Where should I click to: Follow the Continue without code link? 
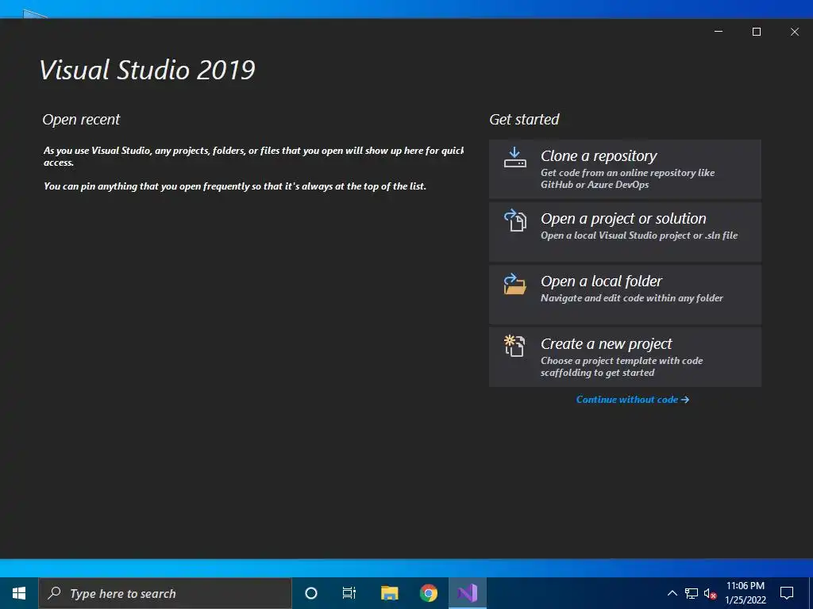coord(633,400)
